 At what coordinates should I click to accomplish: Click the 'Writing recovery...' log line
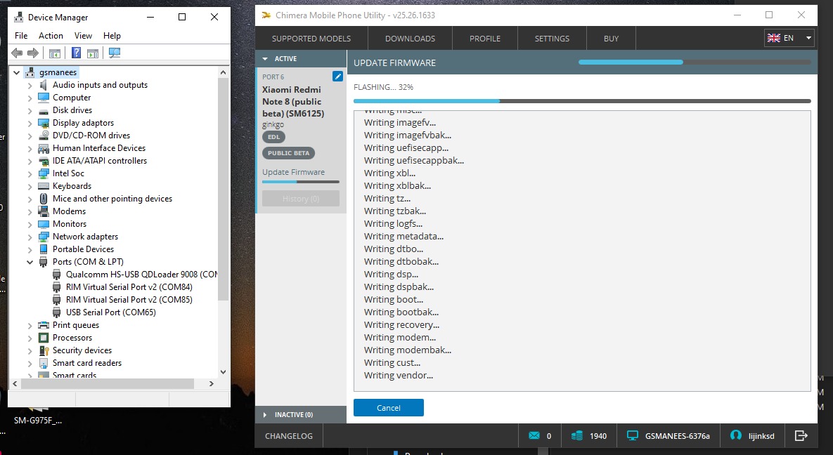coord(401,325)
